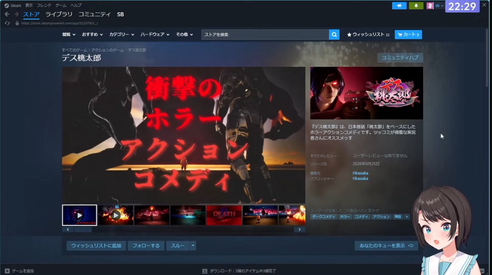The height and width of the screenshot is (275, 492).
Task: Open the SB profile tab
Action: click(121, 14)
